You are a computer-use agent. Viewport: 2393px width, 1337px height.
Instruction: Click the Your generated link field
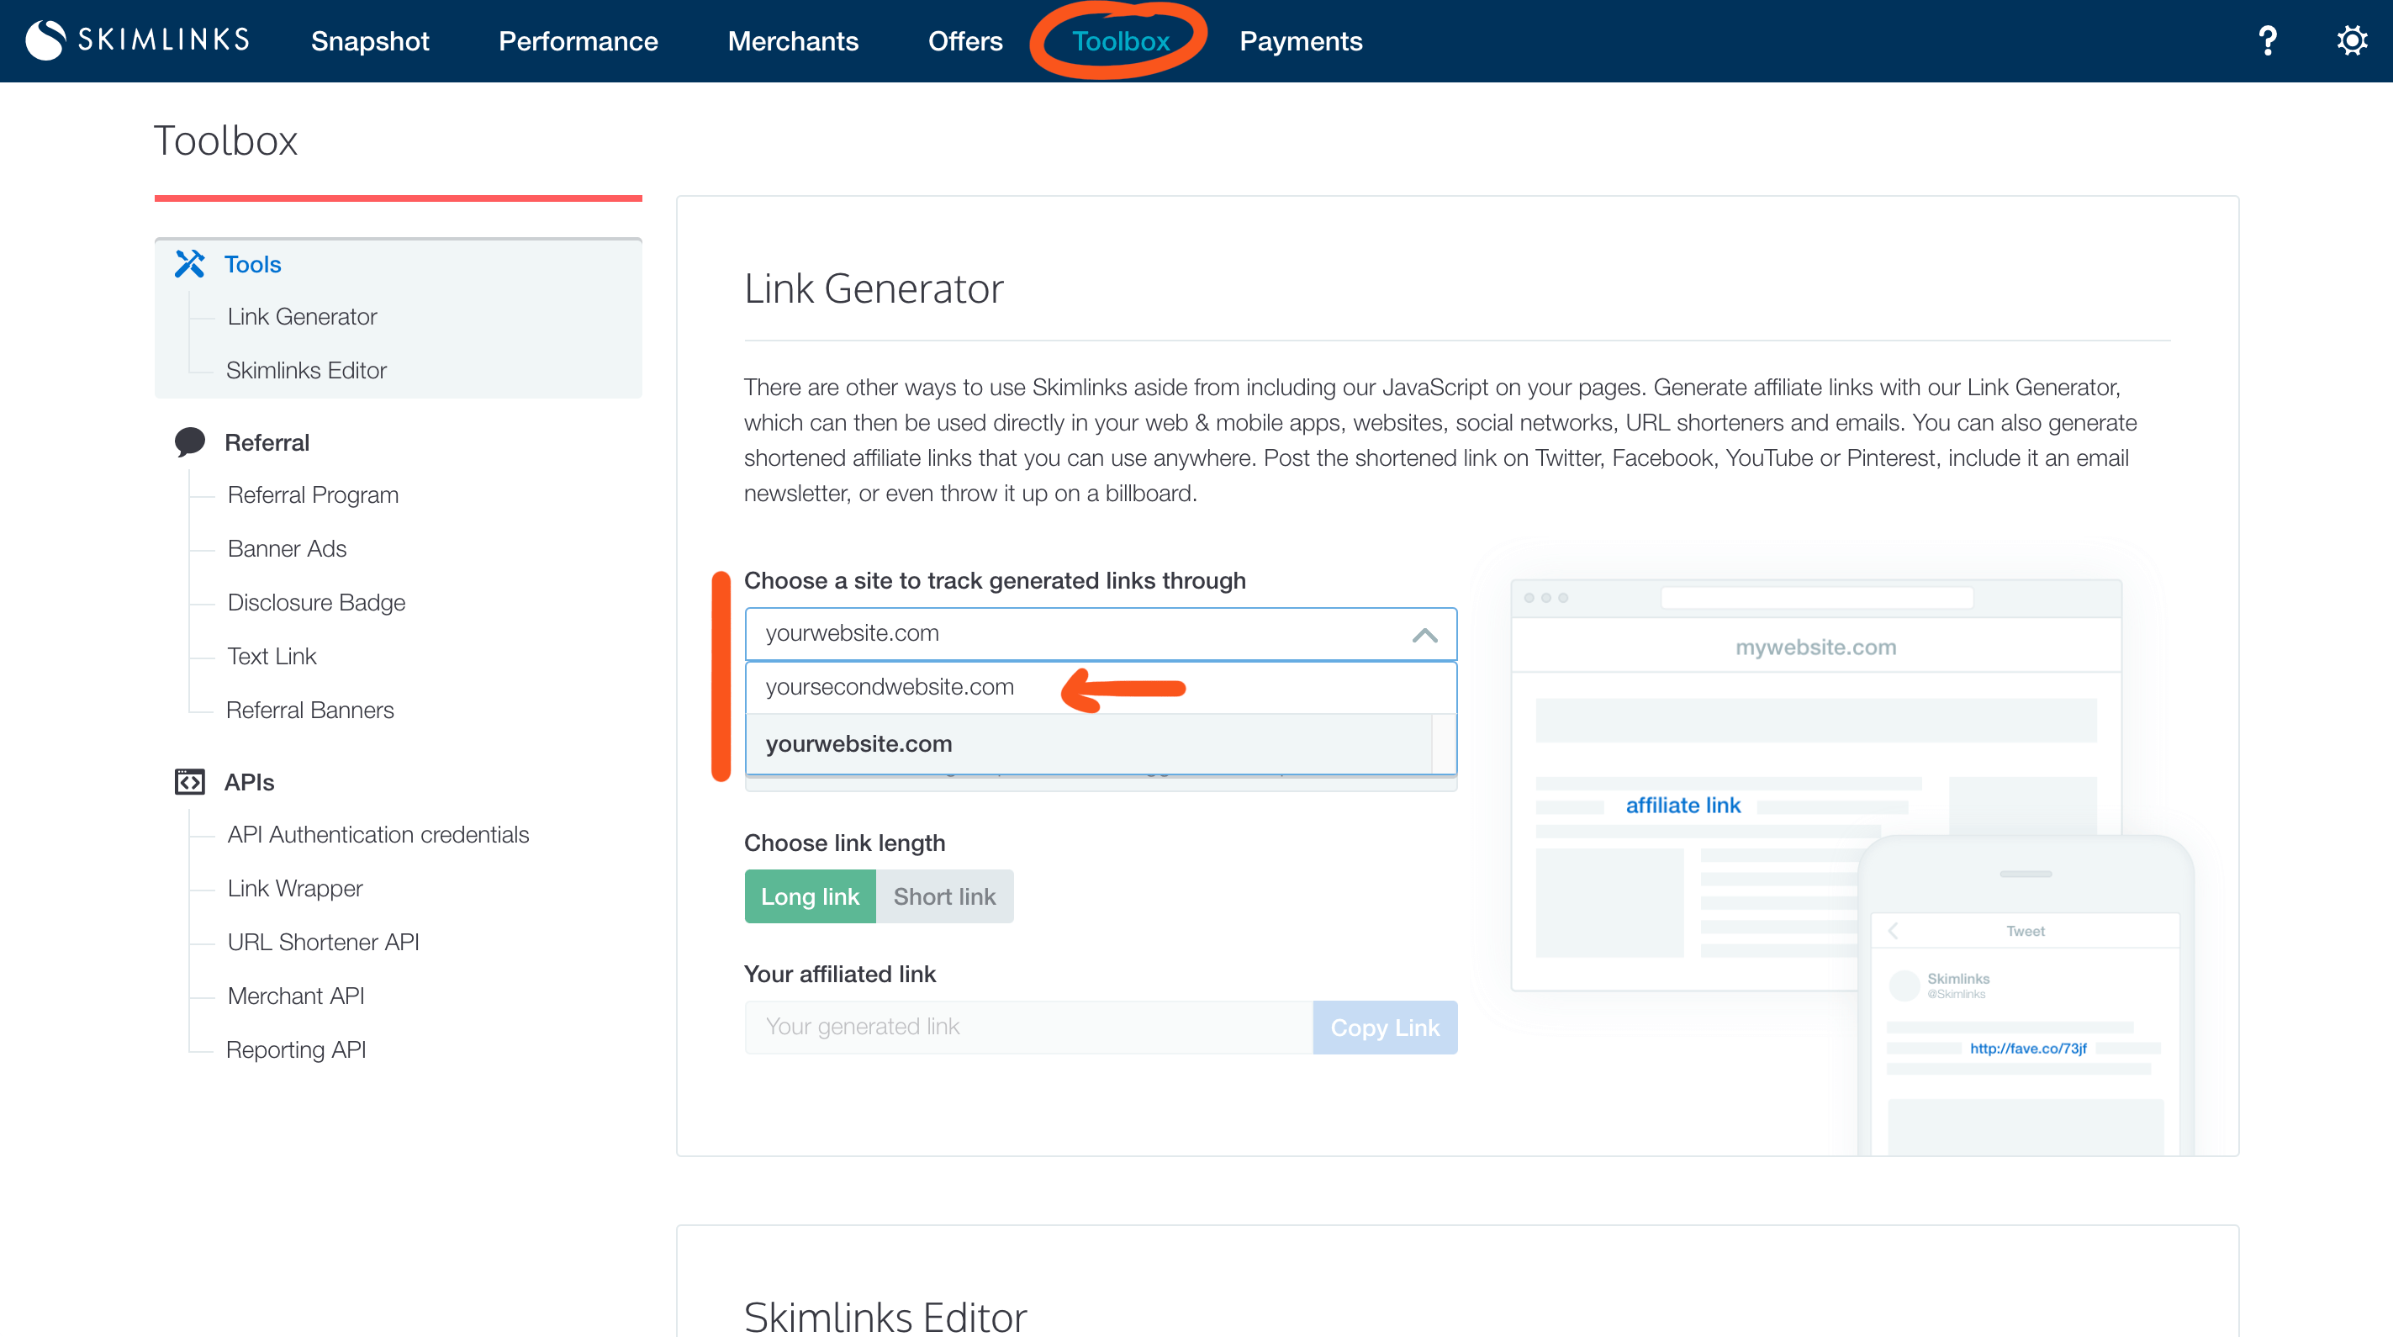coord(1028,1028)
